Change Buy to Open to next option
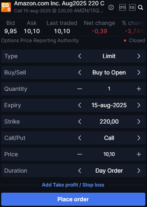 139,72
